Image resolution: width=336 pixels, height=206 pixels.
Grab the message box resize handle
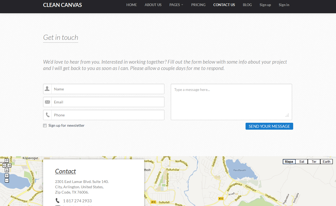tap(287, 115)
